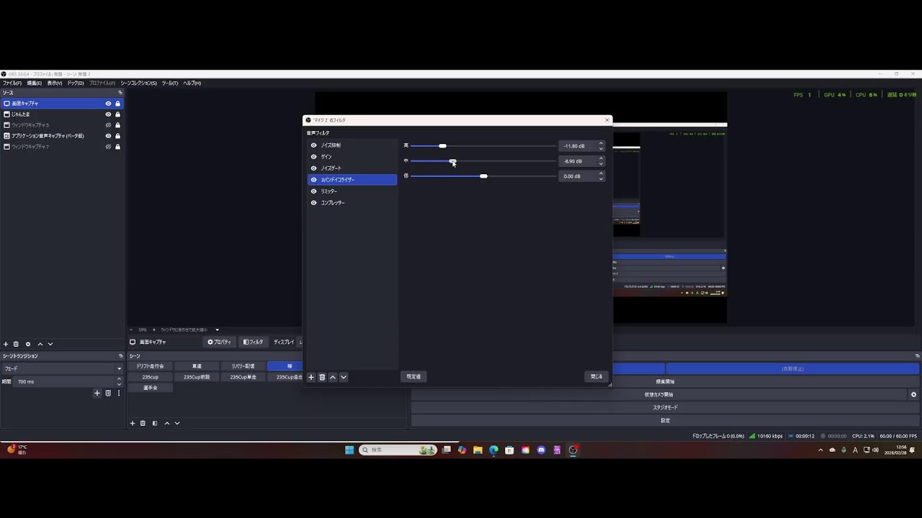
Task: Unlock the じゃんたま source lock icon
Action: click(117, 114)
